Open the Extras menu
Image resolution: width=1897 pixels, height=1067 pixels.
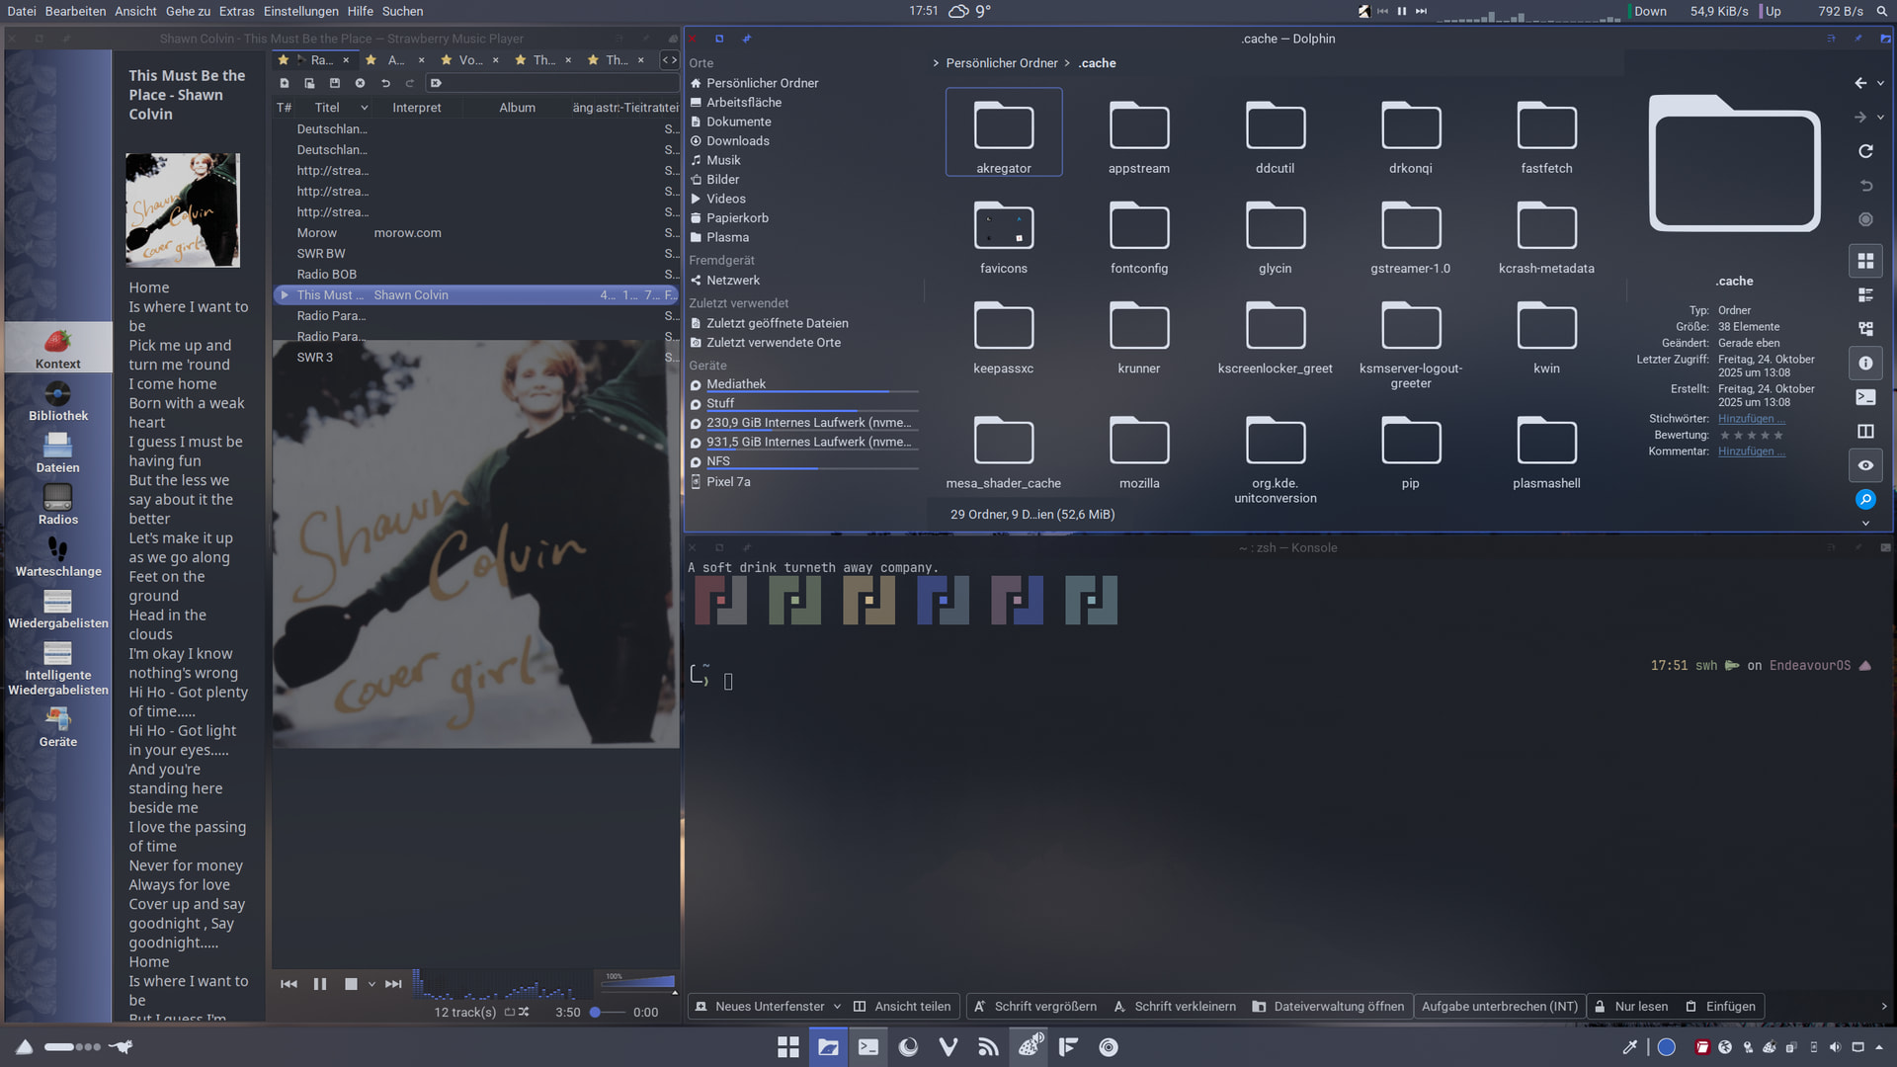(x=236, y=11)
